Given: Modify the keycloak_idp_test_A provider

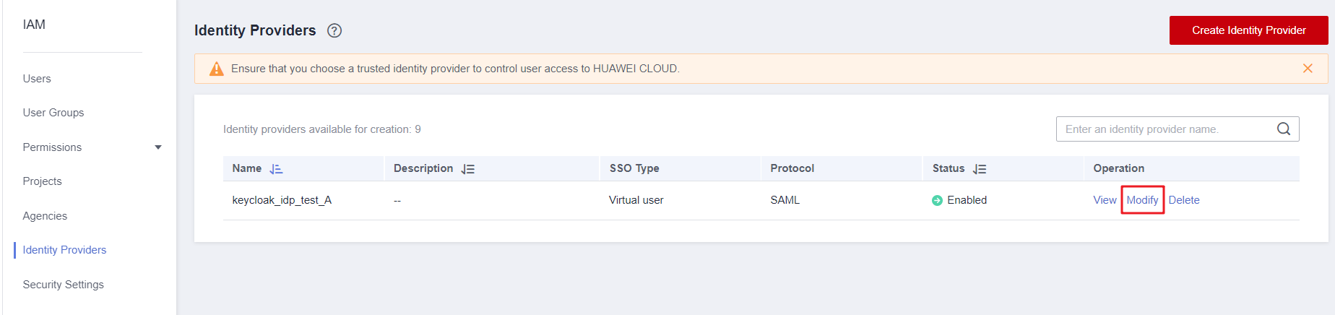Looking at the screenshot, I should coord(1142,200).
